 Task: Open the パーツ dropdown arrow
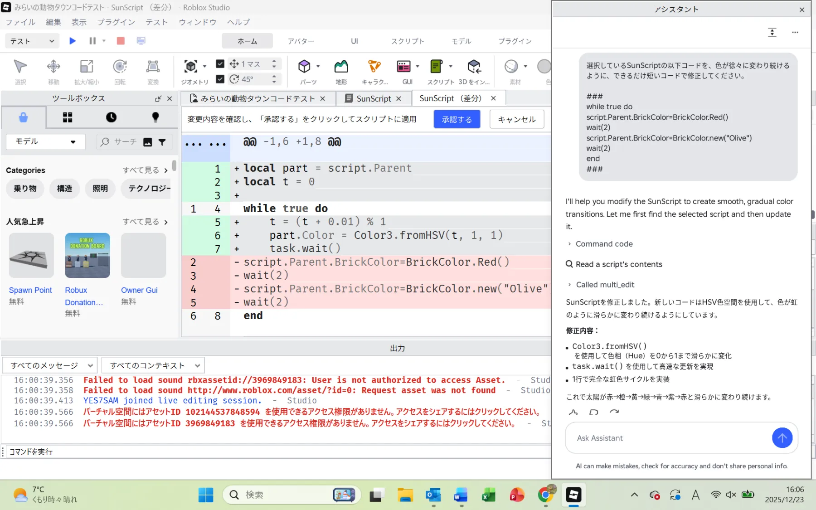click(x=318, y=66)
